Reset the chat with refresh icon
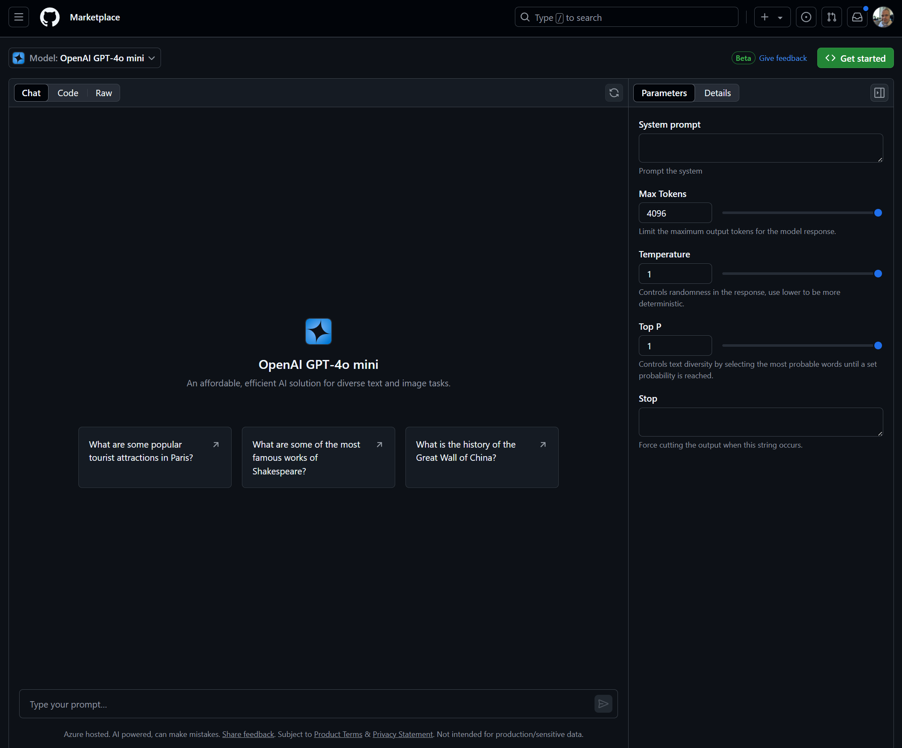This screenshot has width=902, height=748. 614,93
